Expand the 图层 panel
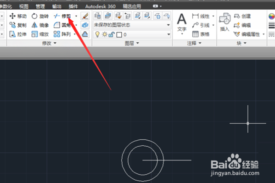 tap(132, 43)
